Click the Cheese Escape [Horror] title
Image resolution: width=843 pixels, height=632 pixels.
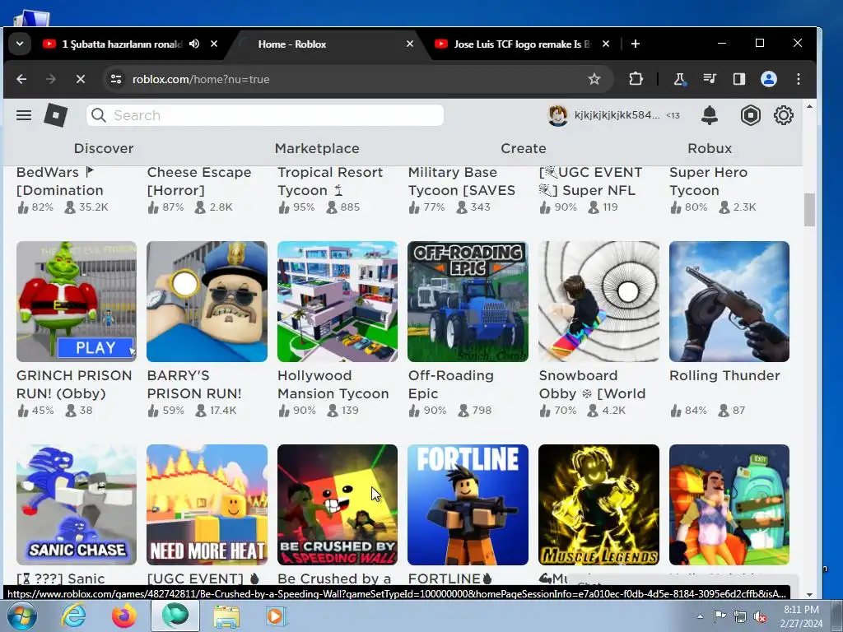[199, 182]
